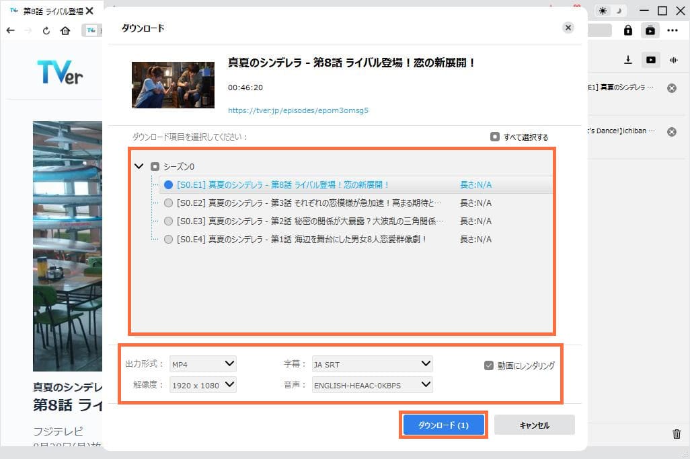The image size is (690, 459).
Task: Click the padlock icon in the toolbar
Action: (x=628, y=30)
